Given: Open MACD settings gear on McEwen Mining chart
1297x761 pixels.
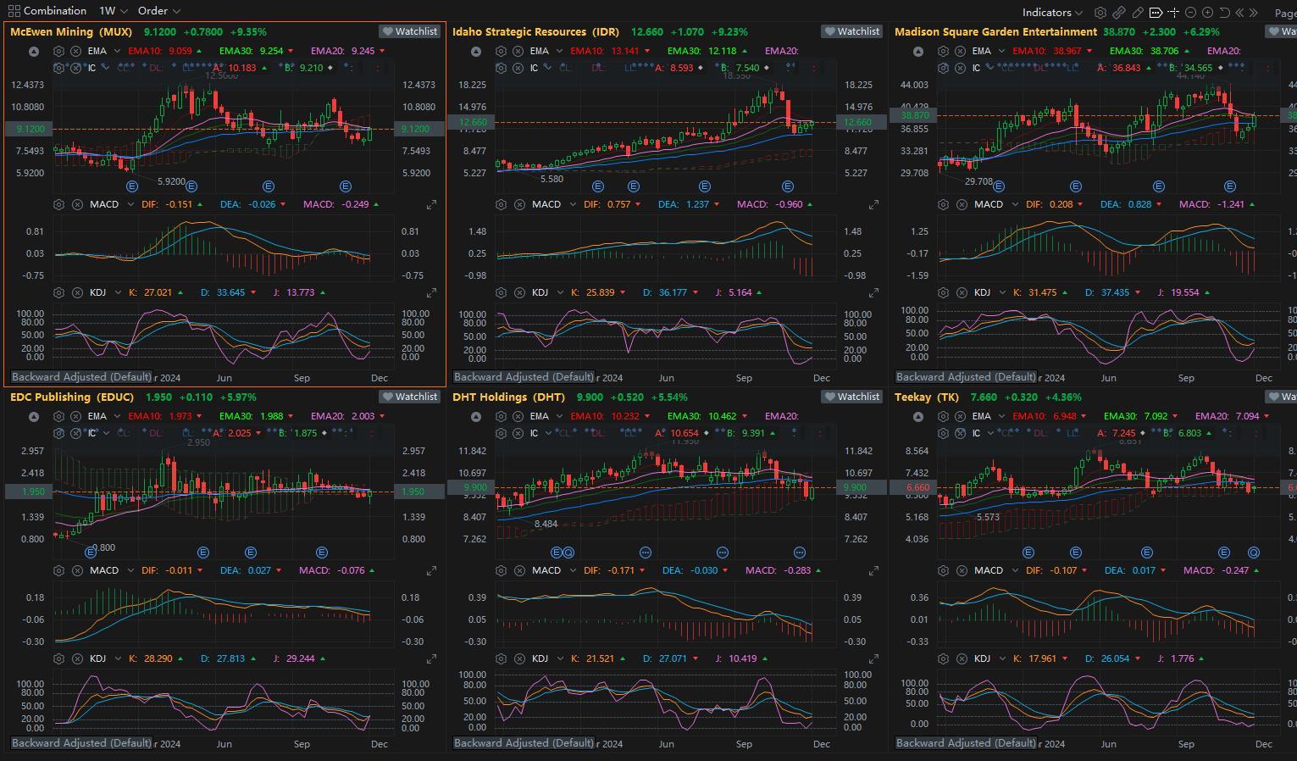Looking at the screenshot, I should pos(58,204).
